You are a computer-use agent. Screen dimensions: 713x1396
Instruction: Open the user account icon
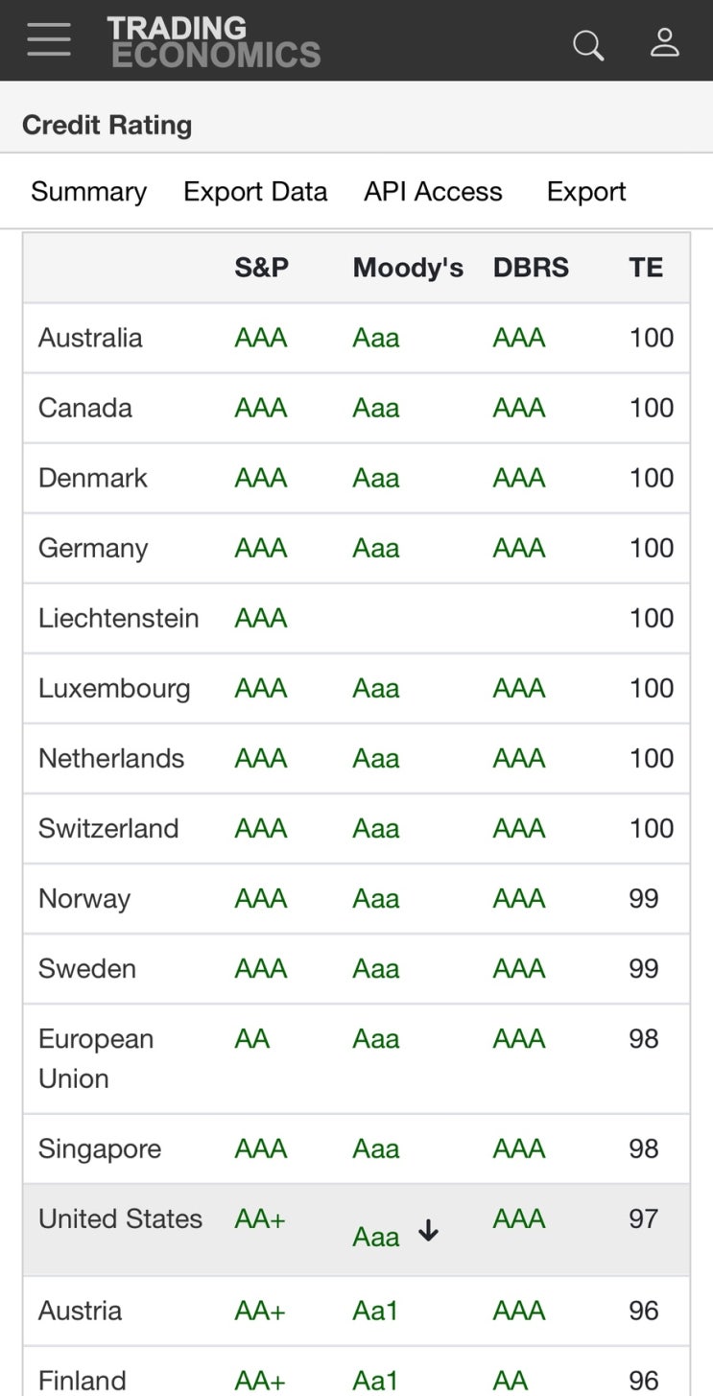click(x=664, y=42)
